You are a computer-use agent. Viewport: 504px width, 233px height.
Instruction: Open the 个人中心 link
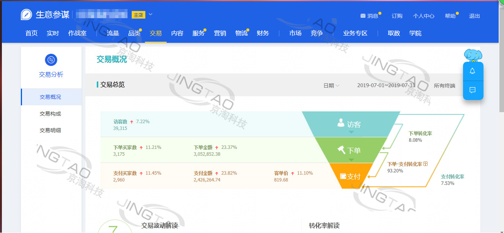[424, 16]
